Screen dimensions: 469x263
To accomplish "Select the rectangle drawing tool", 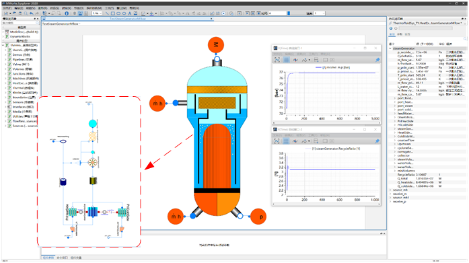I will pyautogui.click(x=113, y=13).
